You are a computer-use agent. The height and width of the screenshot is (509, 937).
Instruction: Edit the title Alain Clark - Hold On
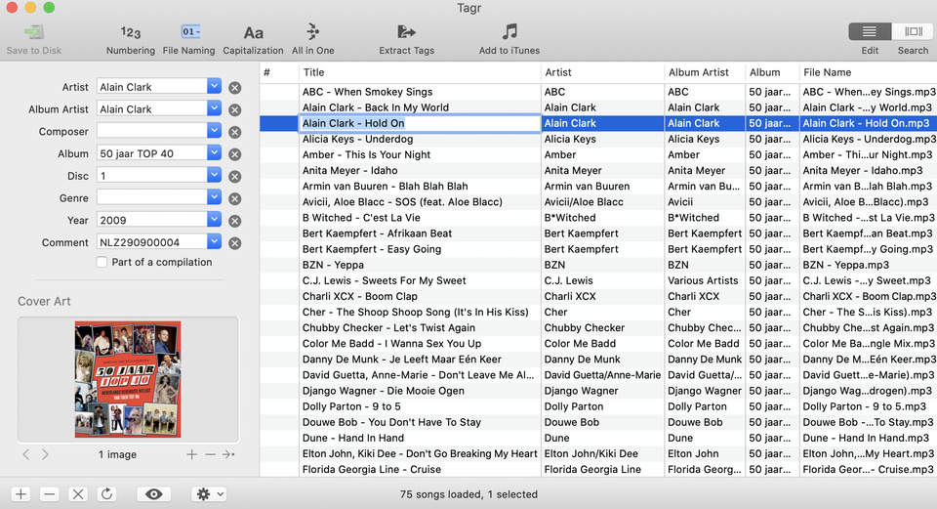pyautogui.click(x=420, y=123)
